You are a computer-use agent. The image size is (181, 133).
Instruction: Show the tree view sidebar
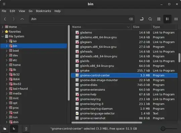[x=14, y=129]
